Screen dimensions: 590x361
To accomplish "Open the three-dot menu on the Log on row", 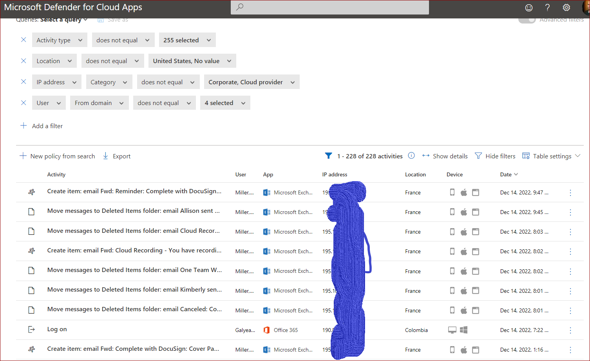I will click(570, 330).
